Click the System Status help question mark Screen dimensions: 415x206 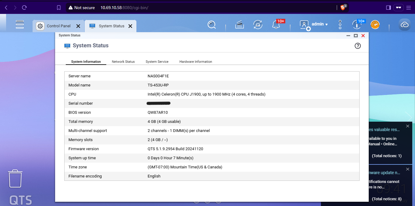point(358,46)
